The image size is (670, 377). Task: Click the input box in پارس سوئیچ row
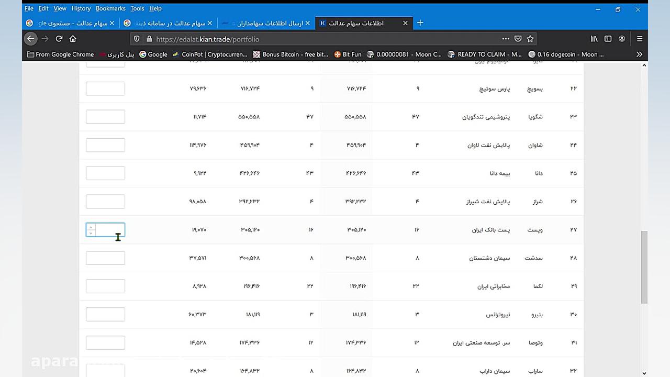[105, 88]
